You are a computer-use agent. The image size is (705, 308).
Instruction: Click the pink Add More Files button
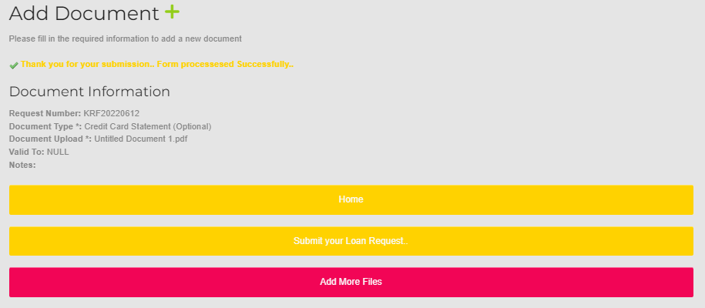(x=351, y=282)
